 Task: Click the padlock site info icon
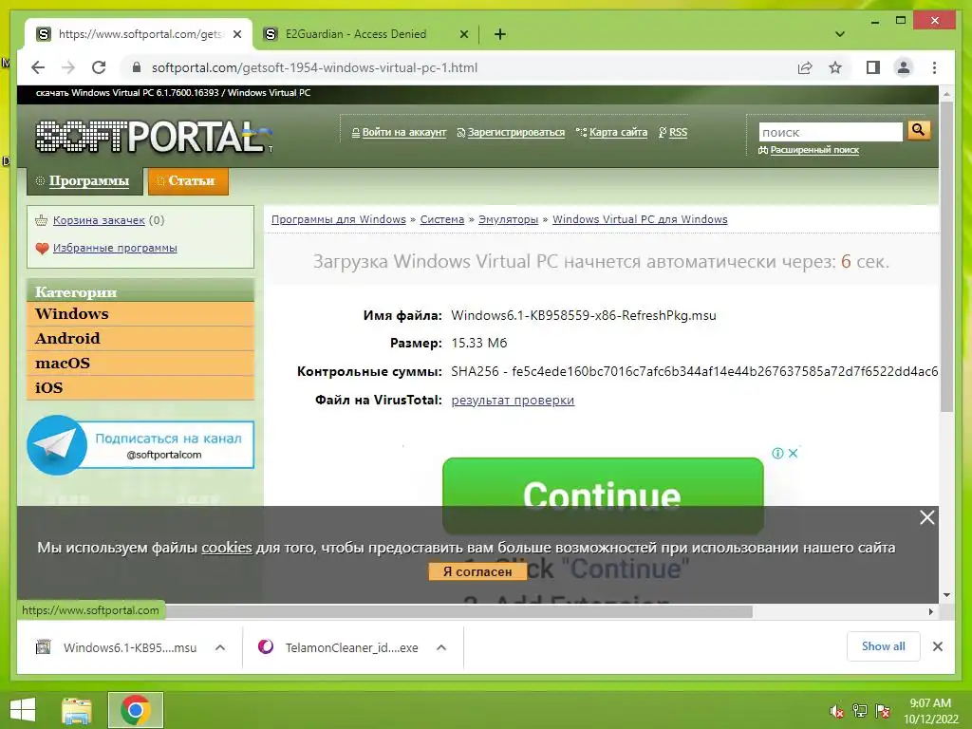pos(137,67)
